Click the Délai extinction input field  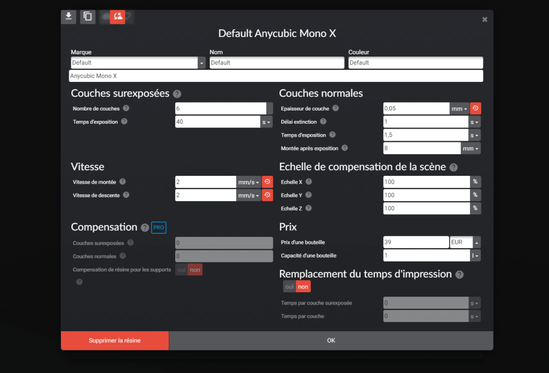[426, 122]
